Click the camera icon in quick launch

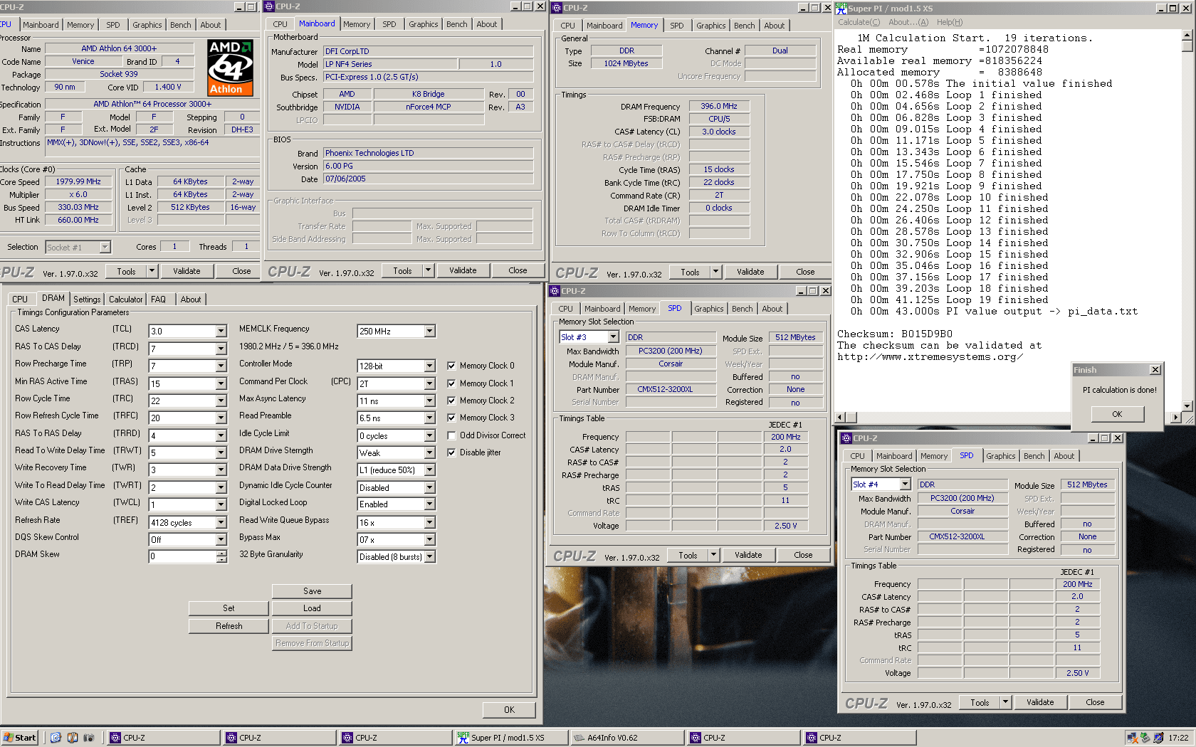pyautogui.click(x=89, y=738)
